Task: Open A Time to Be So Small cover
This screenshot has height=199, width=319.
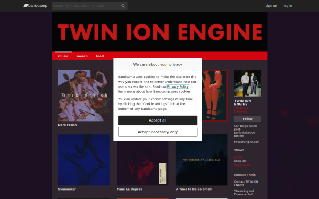Action: tap(202, 160)
